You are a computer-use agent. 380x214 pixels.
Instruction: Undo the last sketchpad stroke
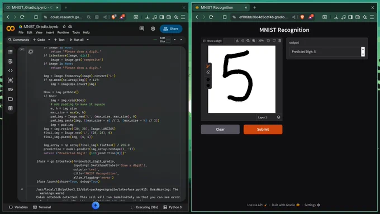268,41
